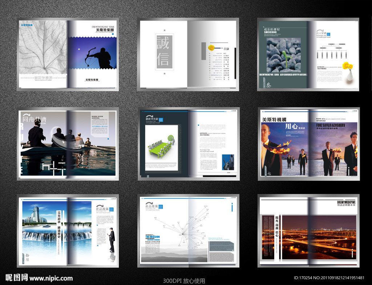Click the 公司架構 heading
This screenshot has height=285, width=372.
coord(321,33)
